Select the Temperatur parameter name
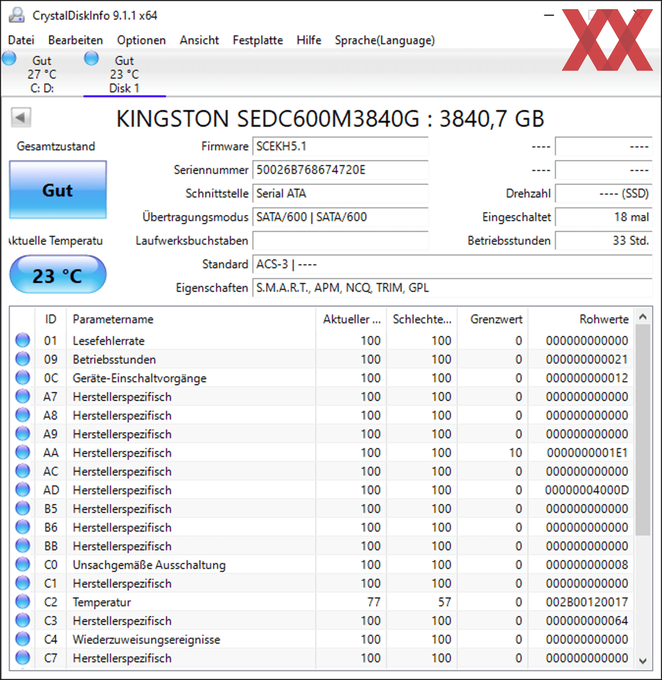Screen dimensions: 662x680 click(x=101, y=602)
